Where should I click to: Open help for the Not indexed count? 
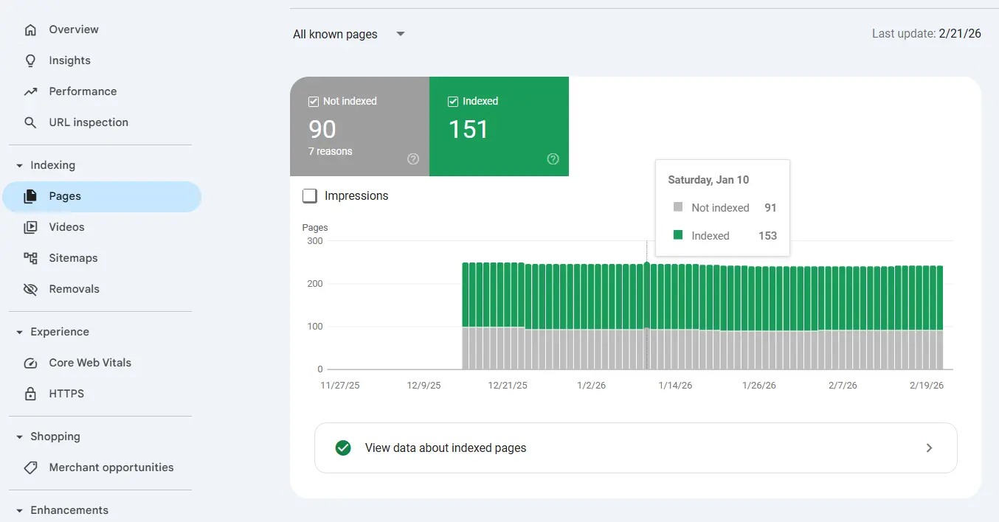pyautogui.click(x=413, y=159)
